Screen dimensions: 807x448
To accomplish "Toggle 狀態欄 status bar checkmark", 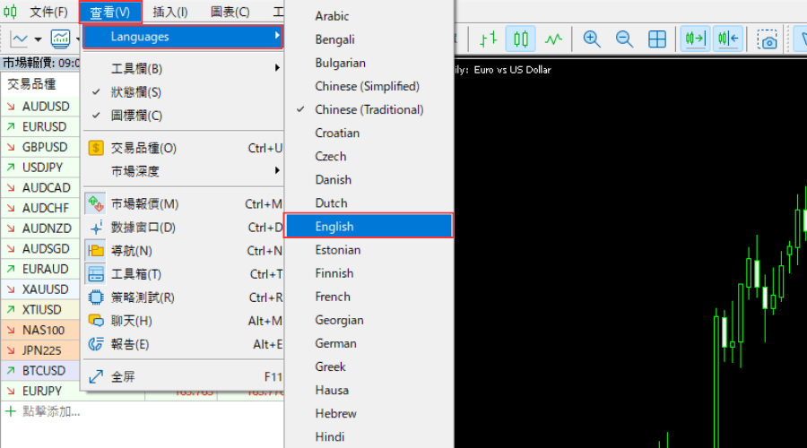I will click(135, 92).
